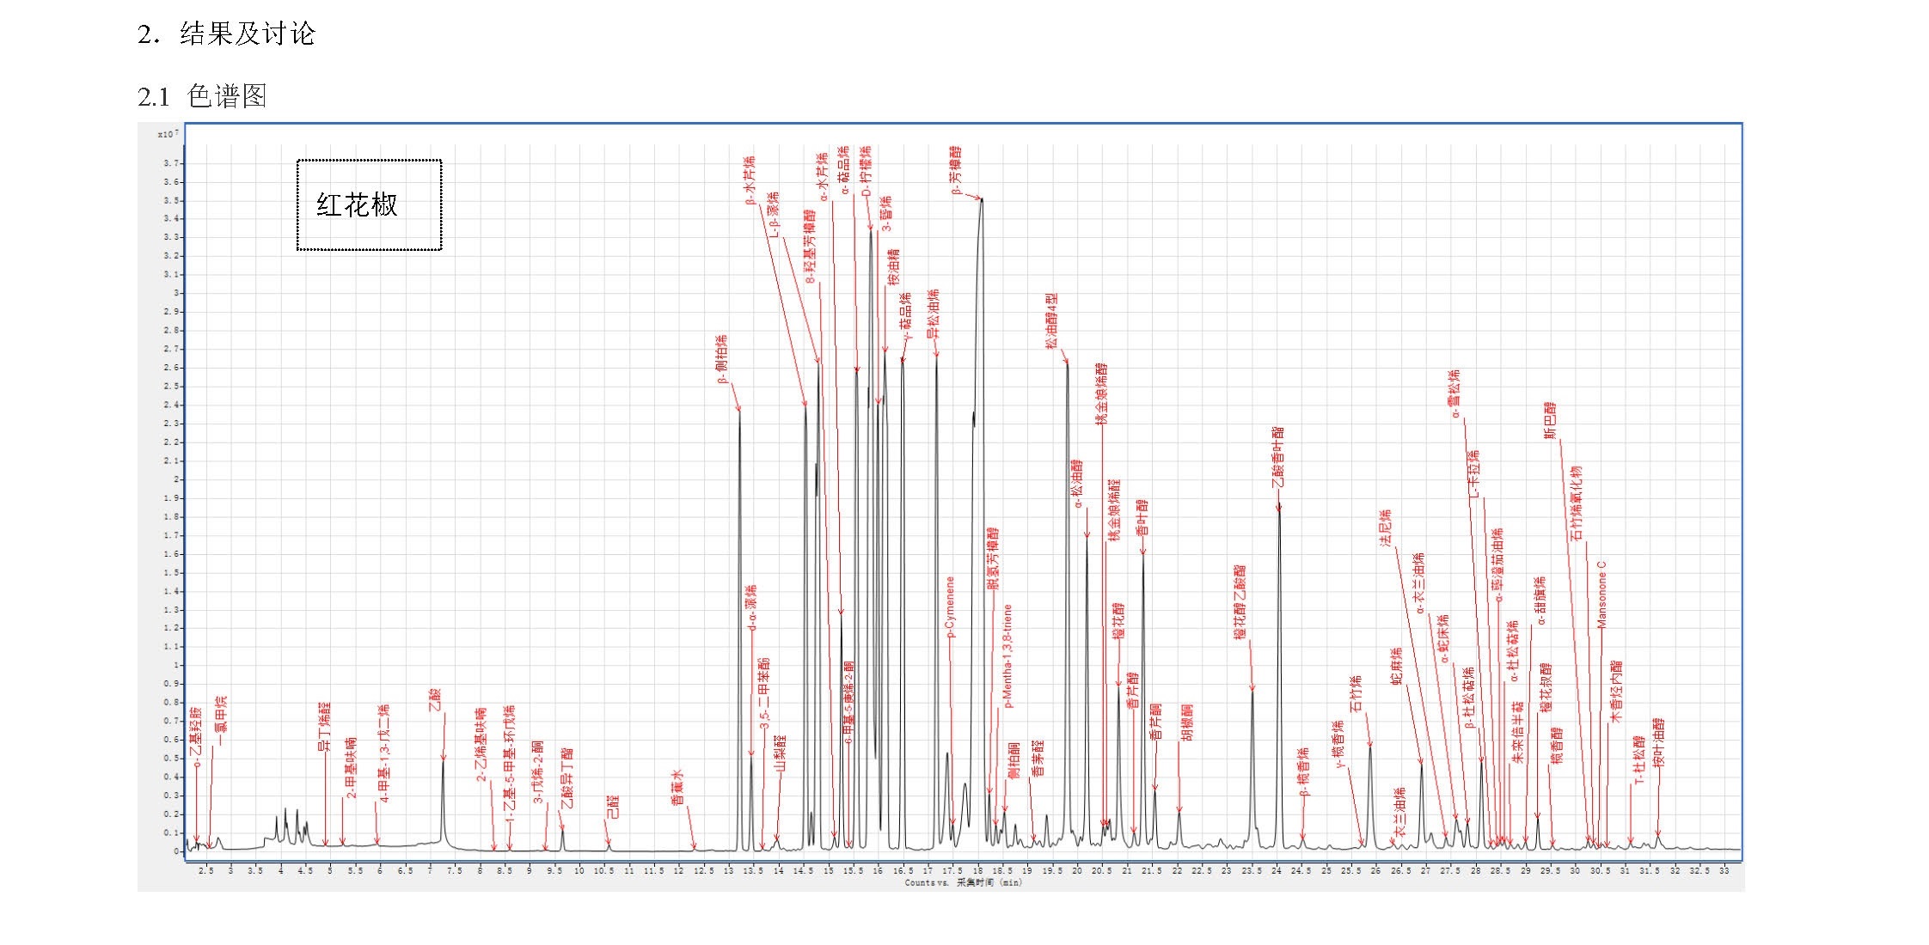Click the 香蕉水 label
The height and width of the screenshot is (945, 1929).
point(677,787)
